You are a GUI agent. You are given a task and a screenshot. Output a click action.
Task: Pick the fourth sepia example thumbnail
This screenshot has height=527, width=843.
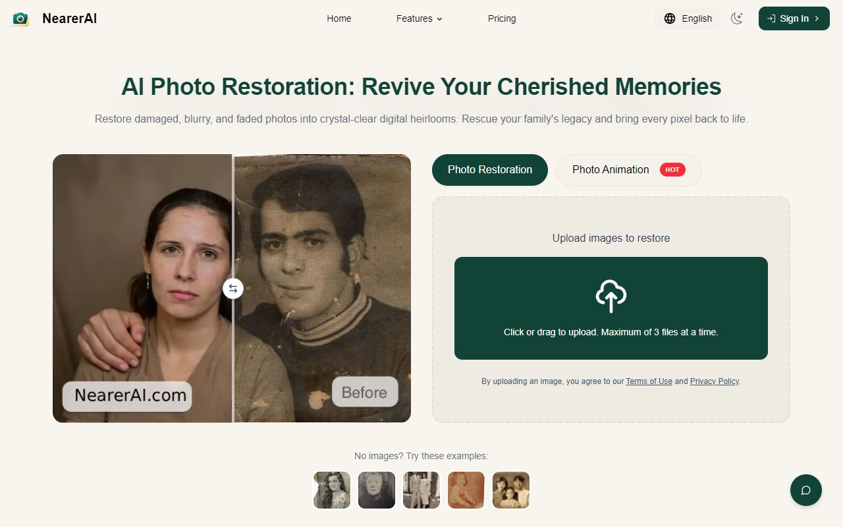point(466,490)
